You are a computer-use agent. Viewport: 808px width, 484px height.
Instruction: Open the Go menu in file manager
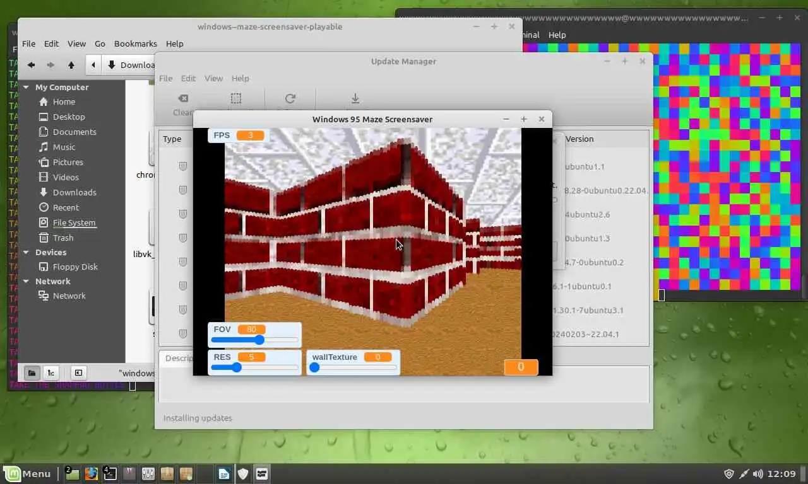[x=100, y=43]
